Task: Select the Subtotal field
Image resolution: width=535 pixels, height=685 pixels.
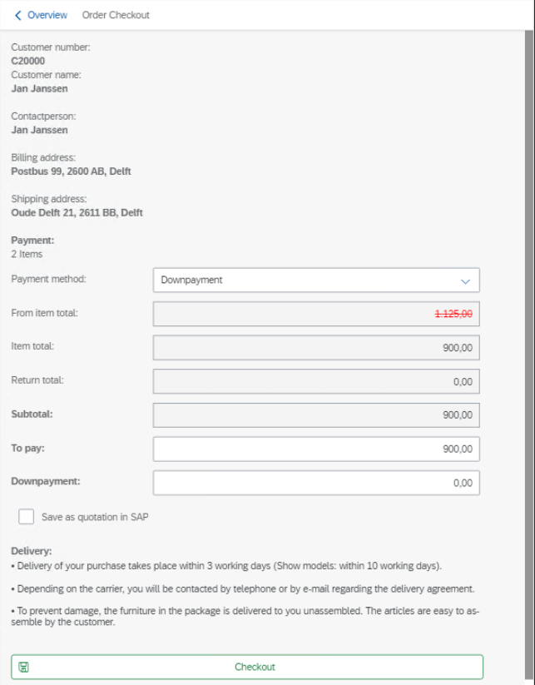Action: pyautogui.click(x=316, y=415)
